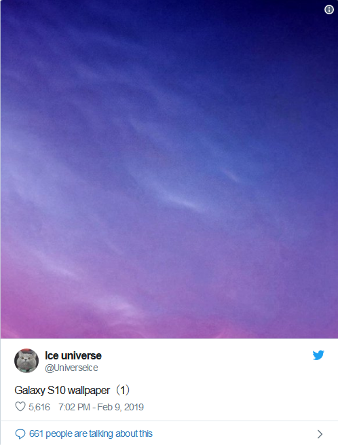Open "661 people are talking about this"
338x445 pixels.
pos(91,434)
